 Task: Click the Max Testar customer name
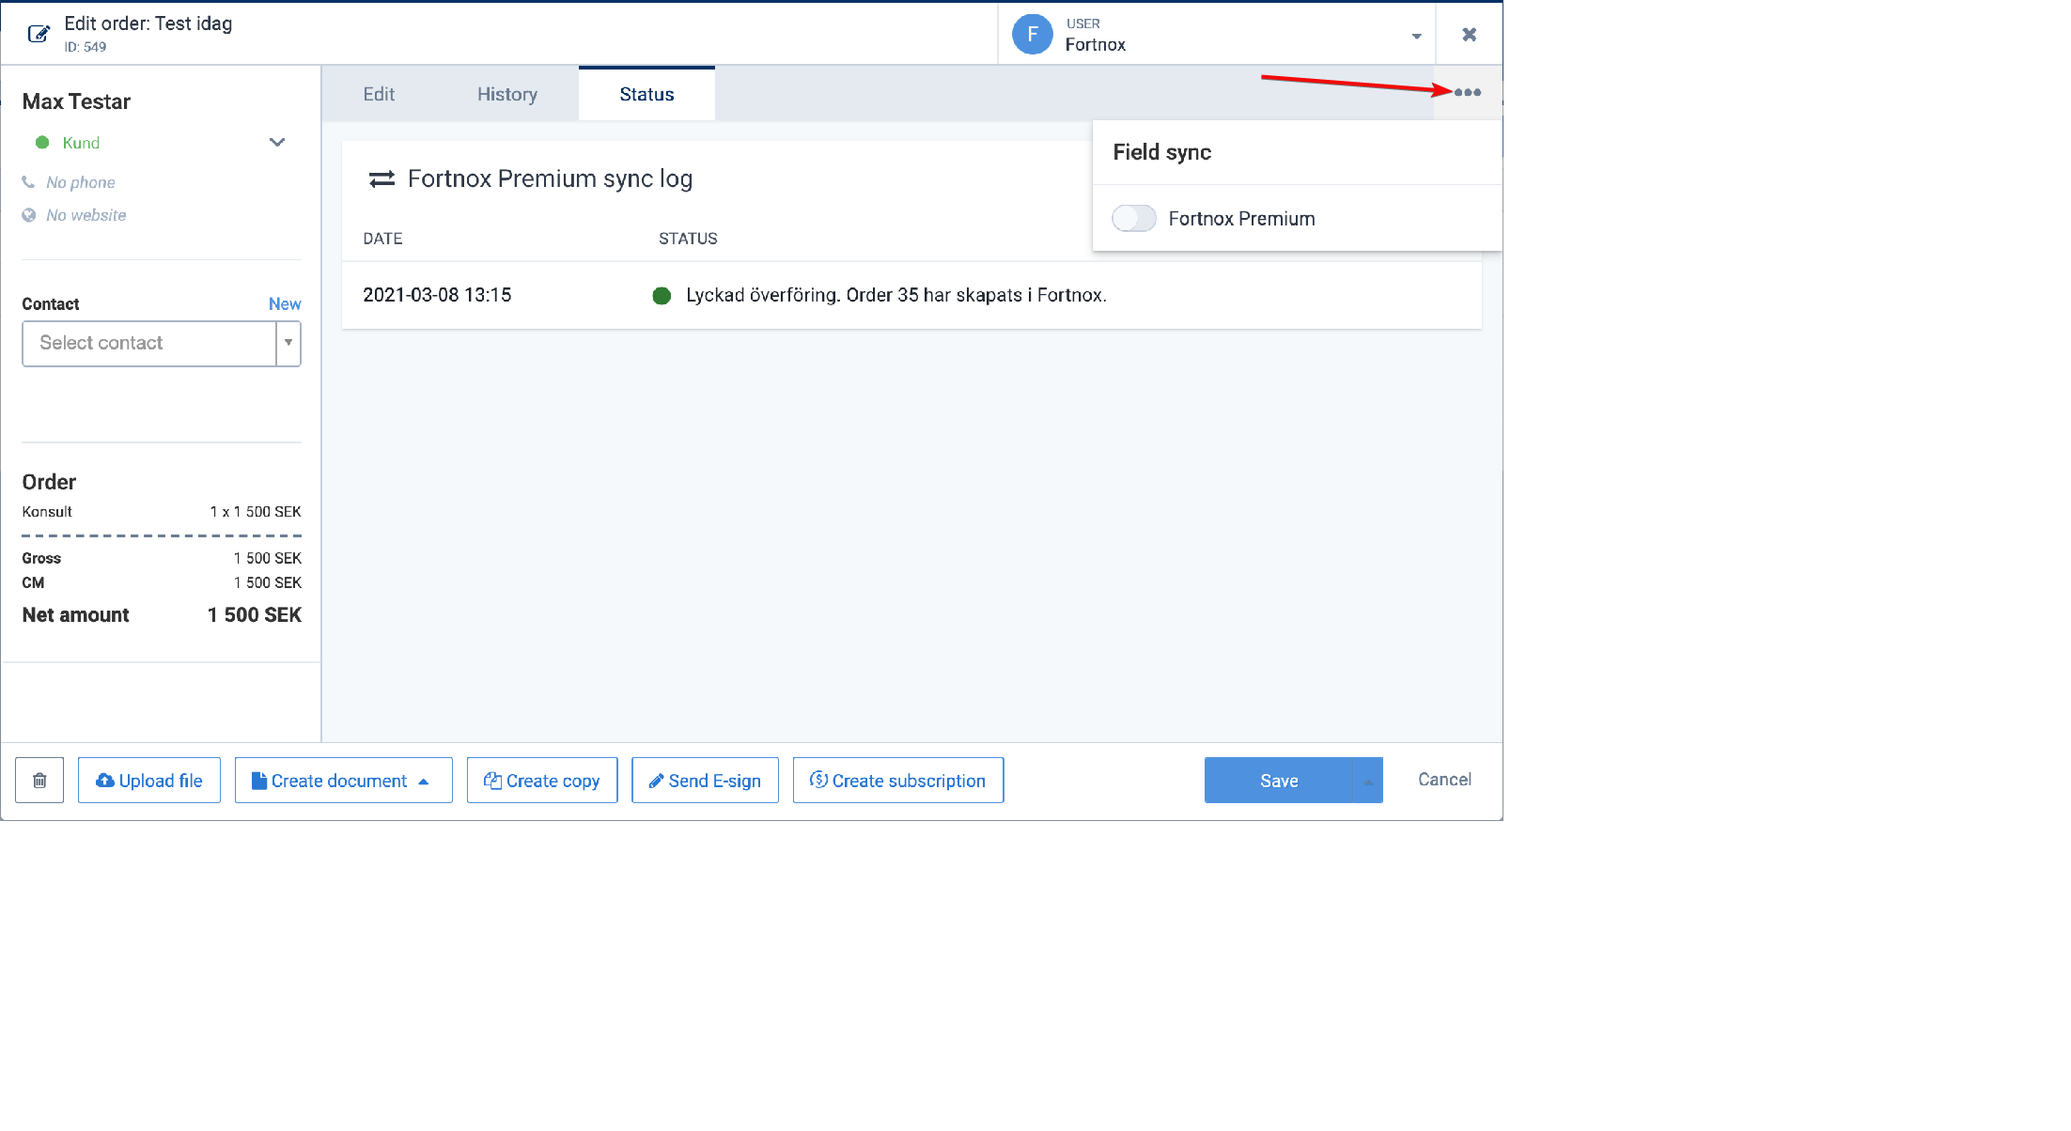coord(76,101)
